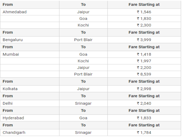The width and height of the screenshot is (182, 137).
Task: Select the ₹ 2,040 Srinagar fare
Action: pyautogui.click(x=144, y=103)
